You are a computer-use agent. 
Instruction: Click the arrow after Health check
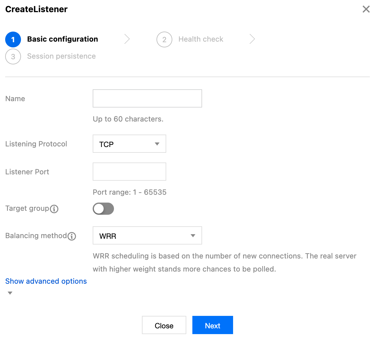pyautogui.click(x=252, y=39)
